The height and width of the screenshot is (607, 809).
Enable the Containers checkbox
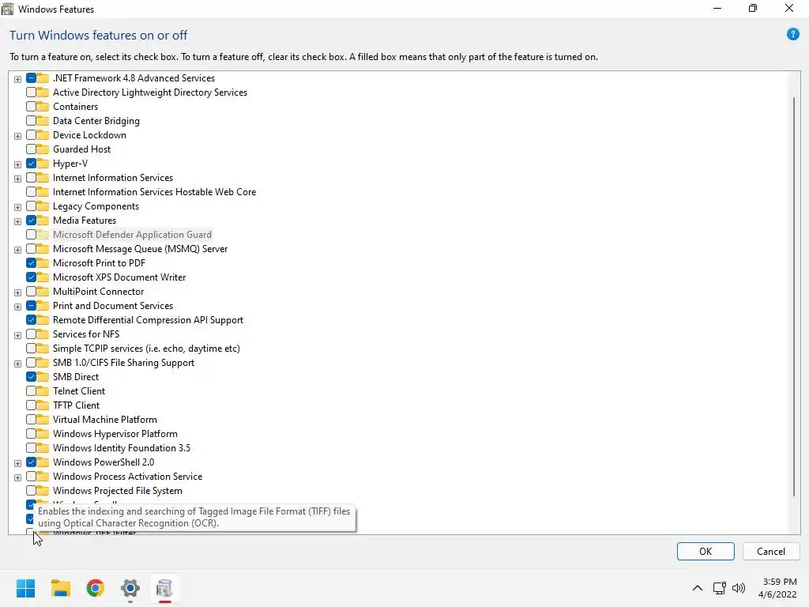(x=31, y=107)
